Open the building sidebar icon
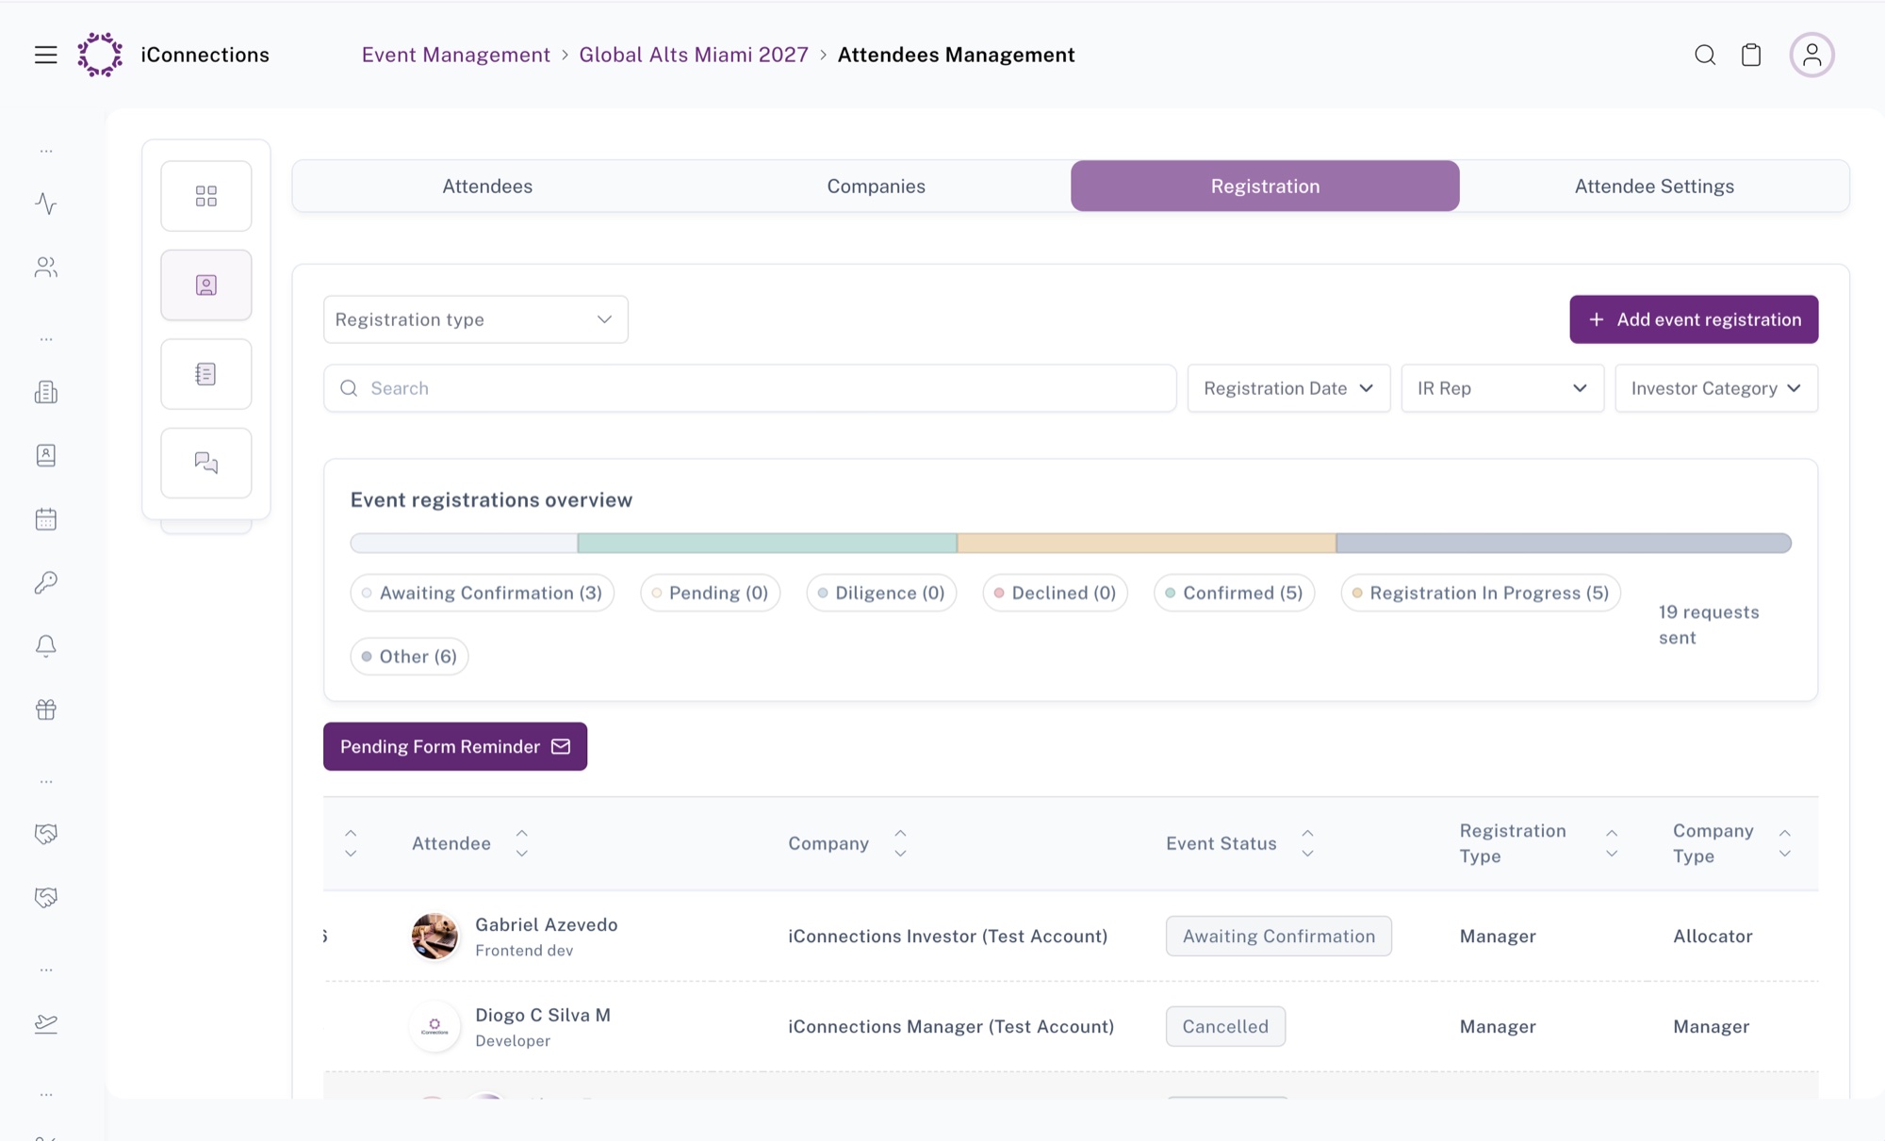 click(46, 392)
